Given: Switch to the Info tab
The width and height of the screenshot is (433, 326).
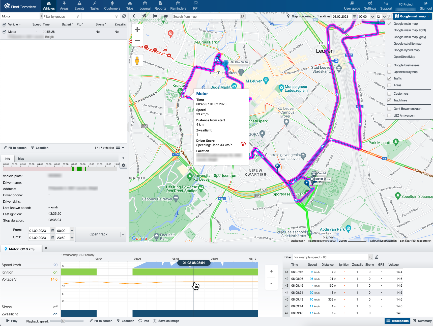Looking at the screenshot, I should 7,159.
